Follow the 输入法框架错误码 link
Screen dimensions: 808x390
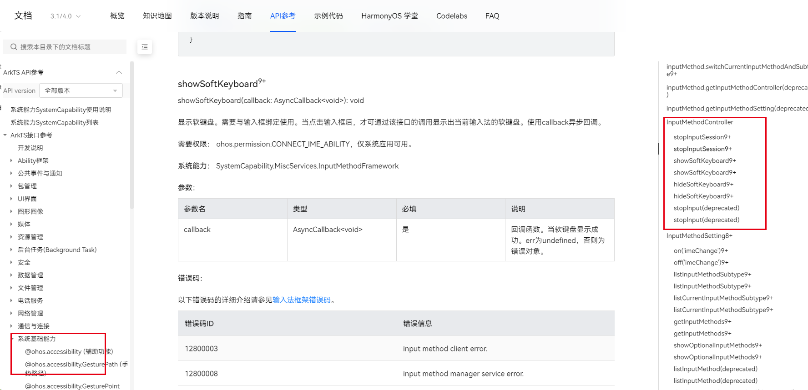302,300
